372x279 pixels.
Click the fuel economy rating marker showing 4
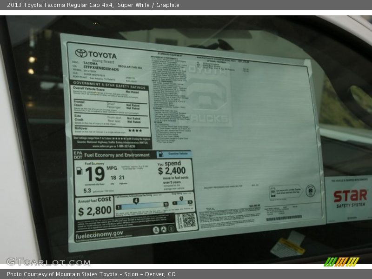[x=136, y=201]
